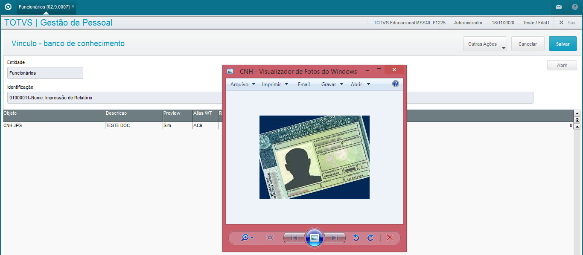583x255 pixels.
Task: Go to next photo
Action: click(x=335, y=238)
